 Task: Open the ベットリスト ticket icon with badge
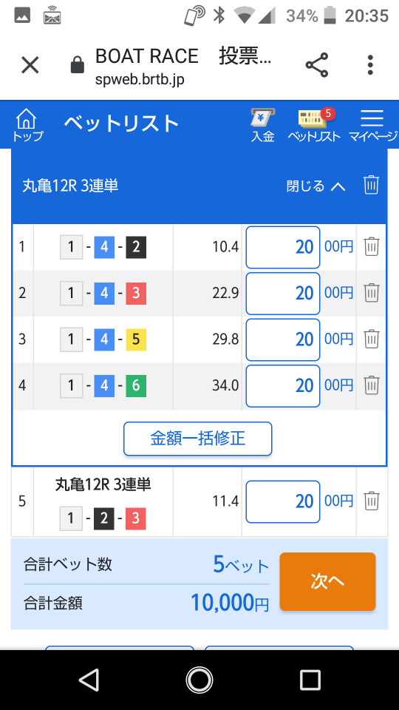pyautogui.click(x=315, y=126)
